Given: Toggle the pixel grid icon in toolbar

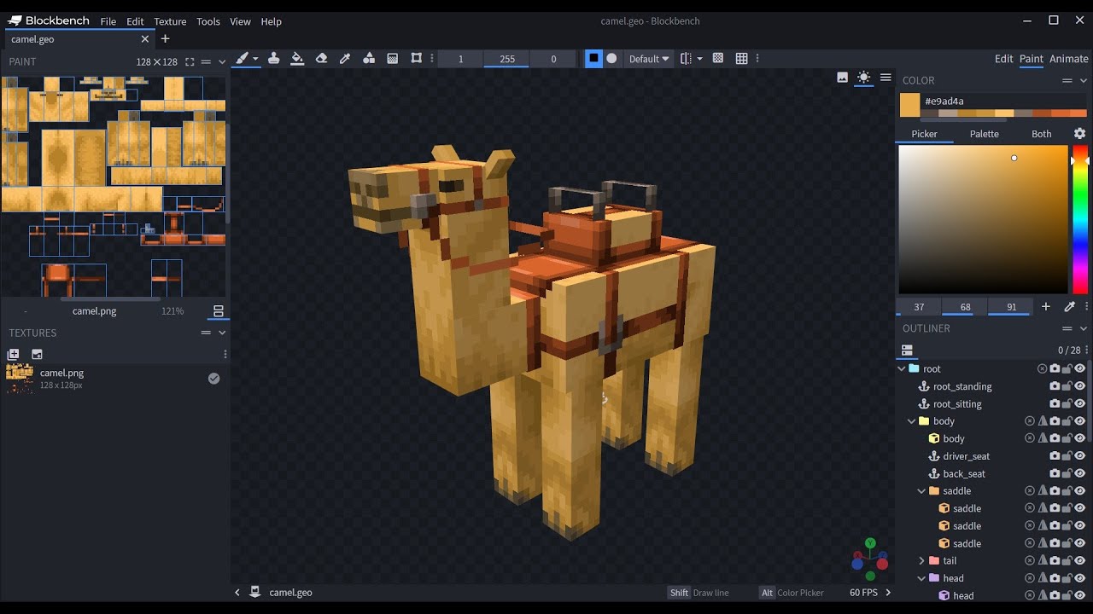Looking at the screenshot, I should [718, 59].
